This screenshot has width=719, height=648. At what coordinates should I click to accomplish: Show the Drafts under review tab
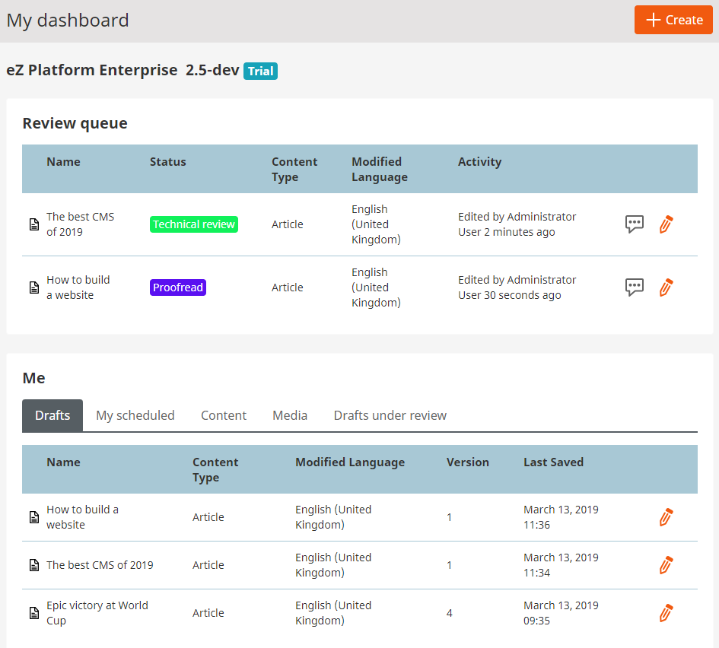[390, 415]
